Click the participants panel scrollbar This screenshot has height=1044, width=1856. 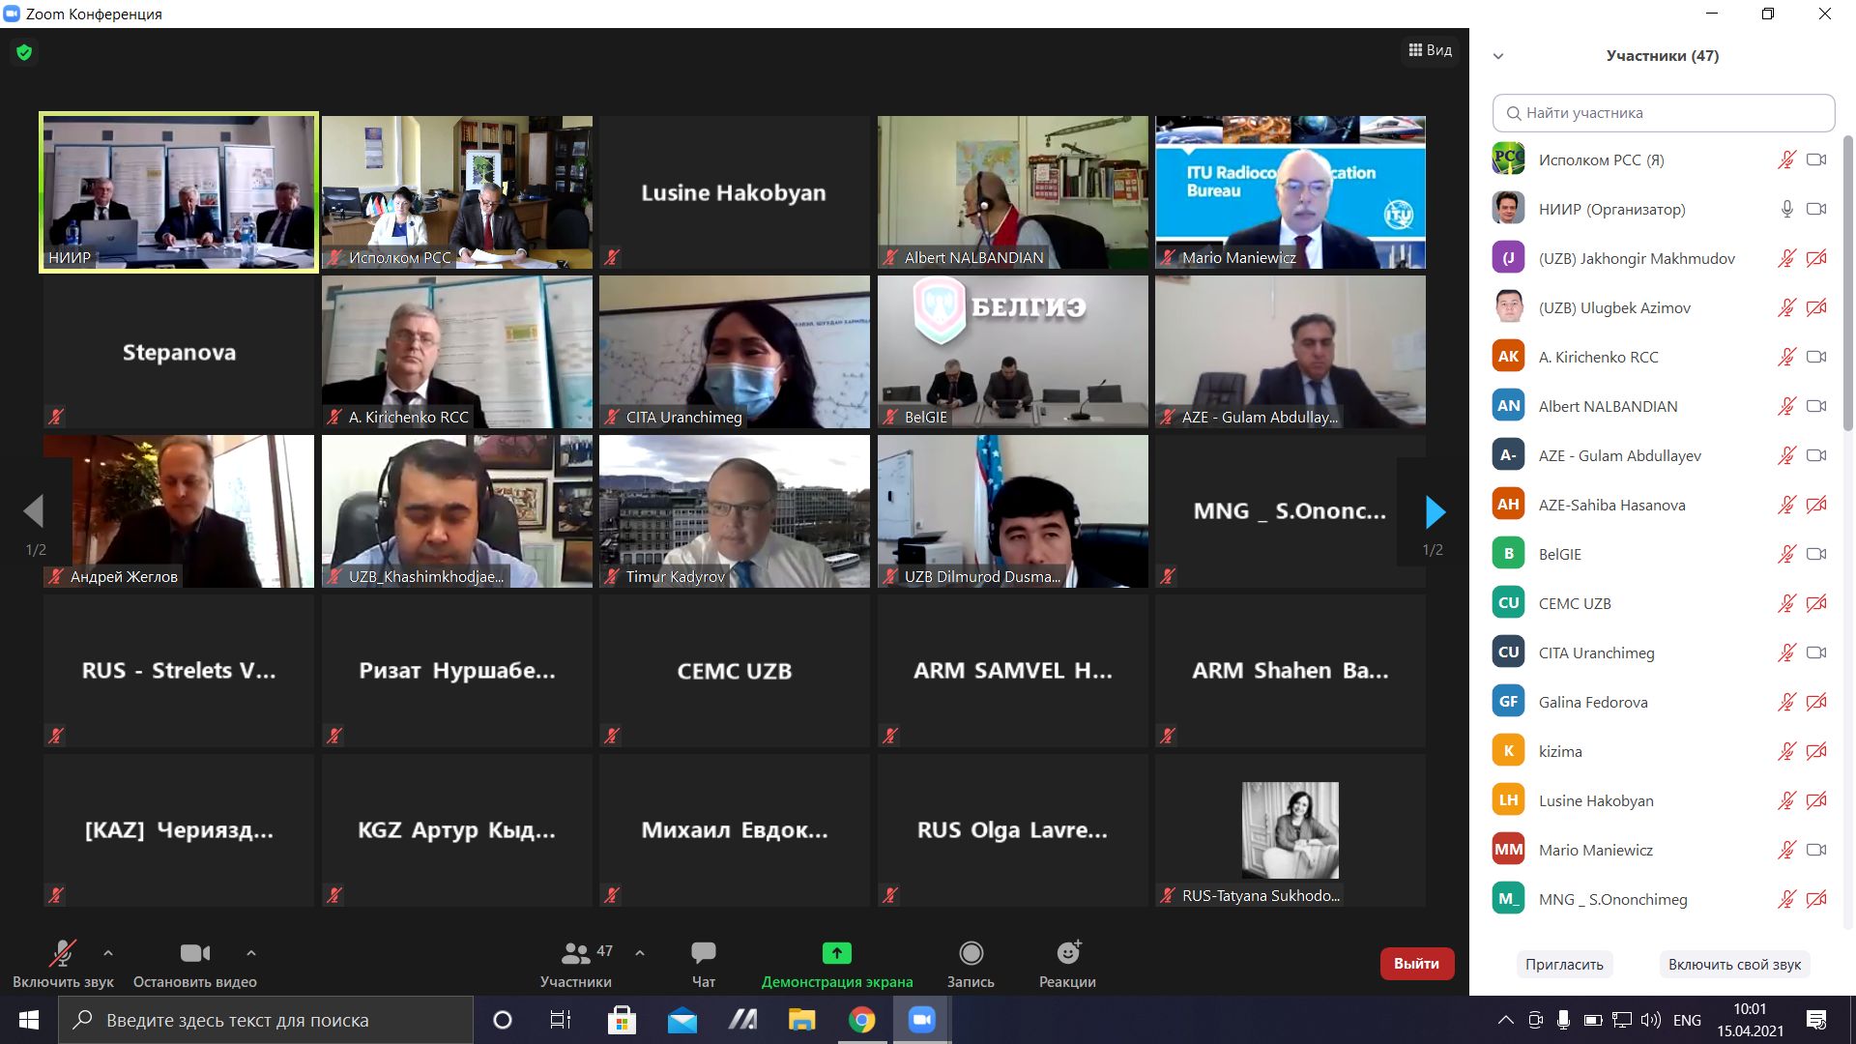click(1848, 282)
